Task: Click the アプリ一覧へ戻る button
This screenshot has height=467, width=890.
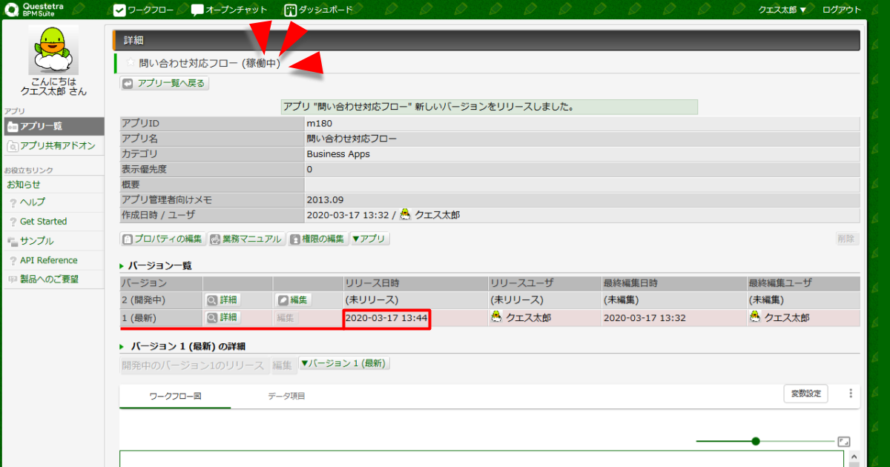Action: point(165,84)
